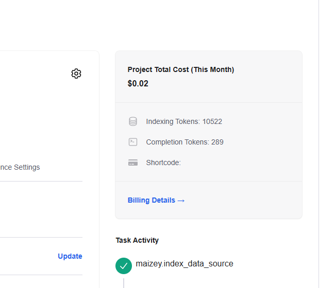The image size is (335, 288).
Task: Click the Completion Tokens terminal icon
Action: pyautogui.click(x=133, y=142)
